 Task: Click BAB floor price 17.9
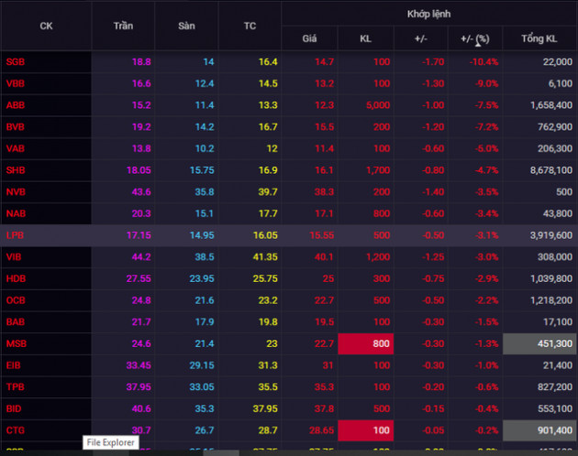[205, 322]
